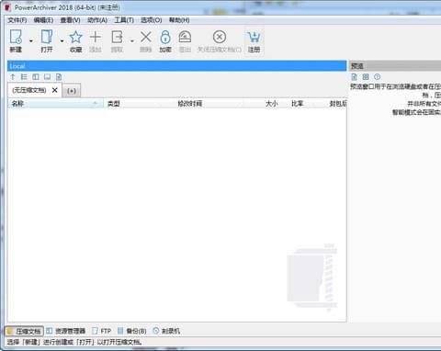Click the document icon in preview panel
441x351 pixels.
pyautogui.click(x=354, y=77)
